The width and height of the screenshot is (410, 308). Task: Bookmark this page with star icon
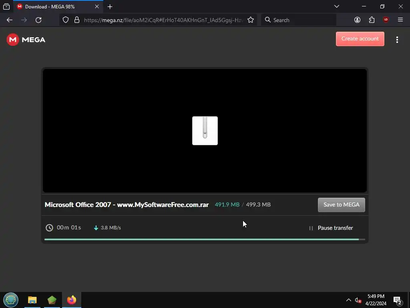(251, 20)
